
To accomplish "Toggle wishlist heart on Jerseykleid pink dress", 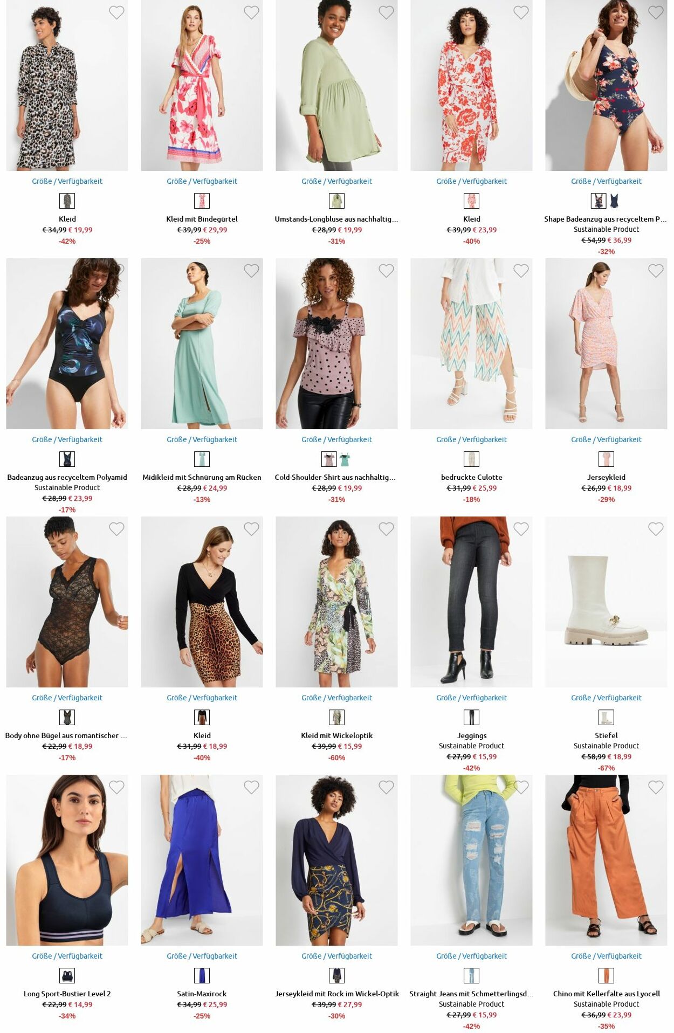I will point(656,271).
